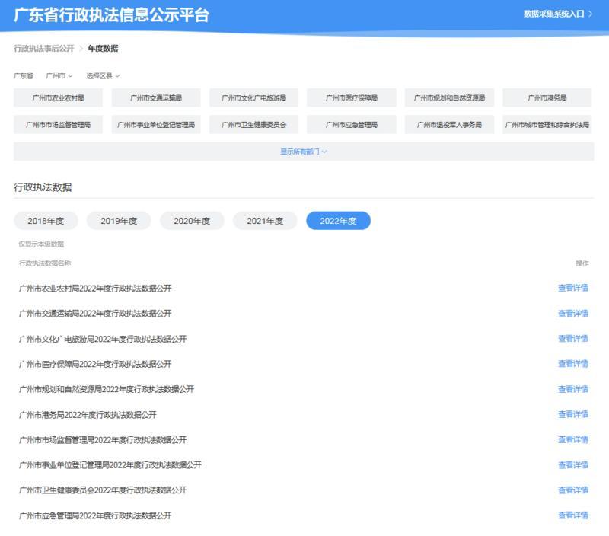The width and height of the screenshot is (609, 536).
Task: Go to 行政执法事后公开 breadcrumb
Action: pos(43,49)
